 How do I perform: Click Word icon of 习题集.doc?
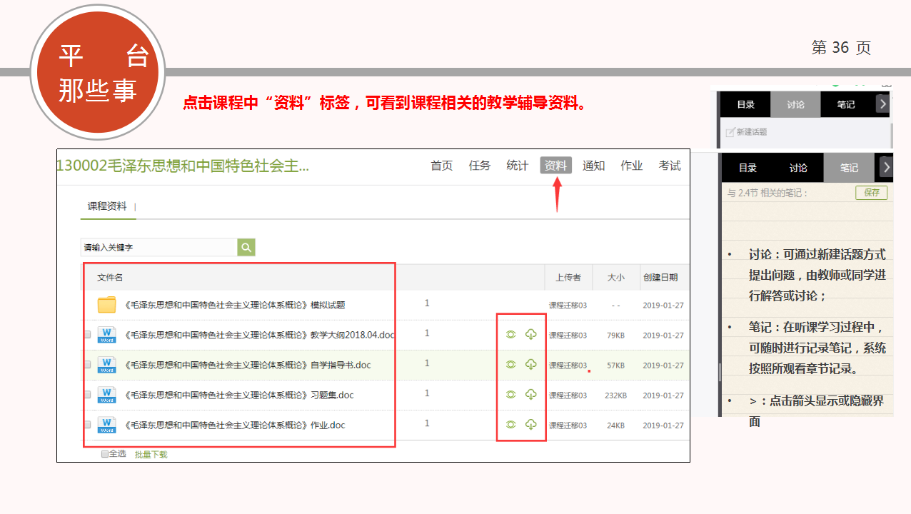(107, 395)
